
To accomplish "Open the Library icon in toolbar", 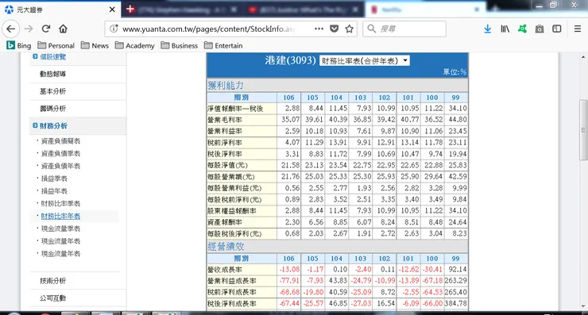I will tap(505, 29).
